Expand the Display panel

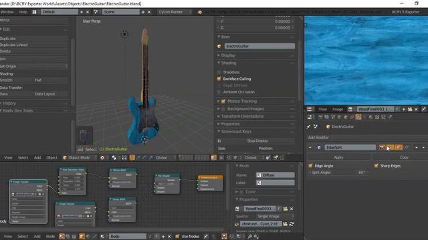click(x=228, y=55)
